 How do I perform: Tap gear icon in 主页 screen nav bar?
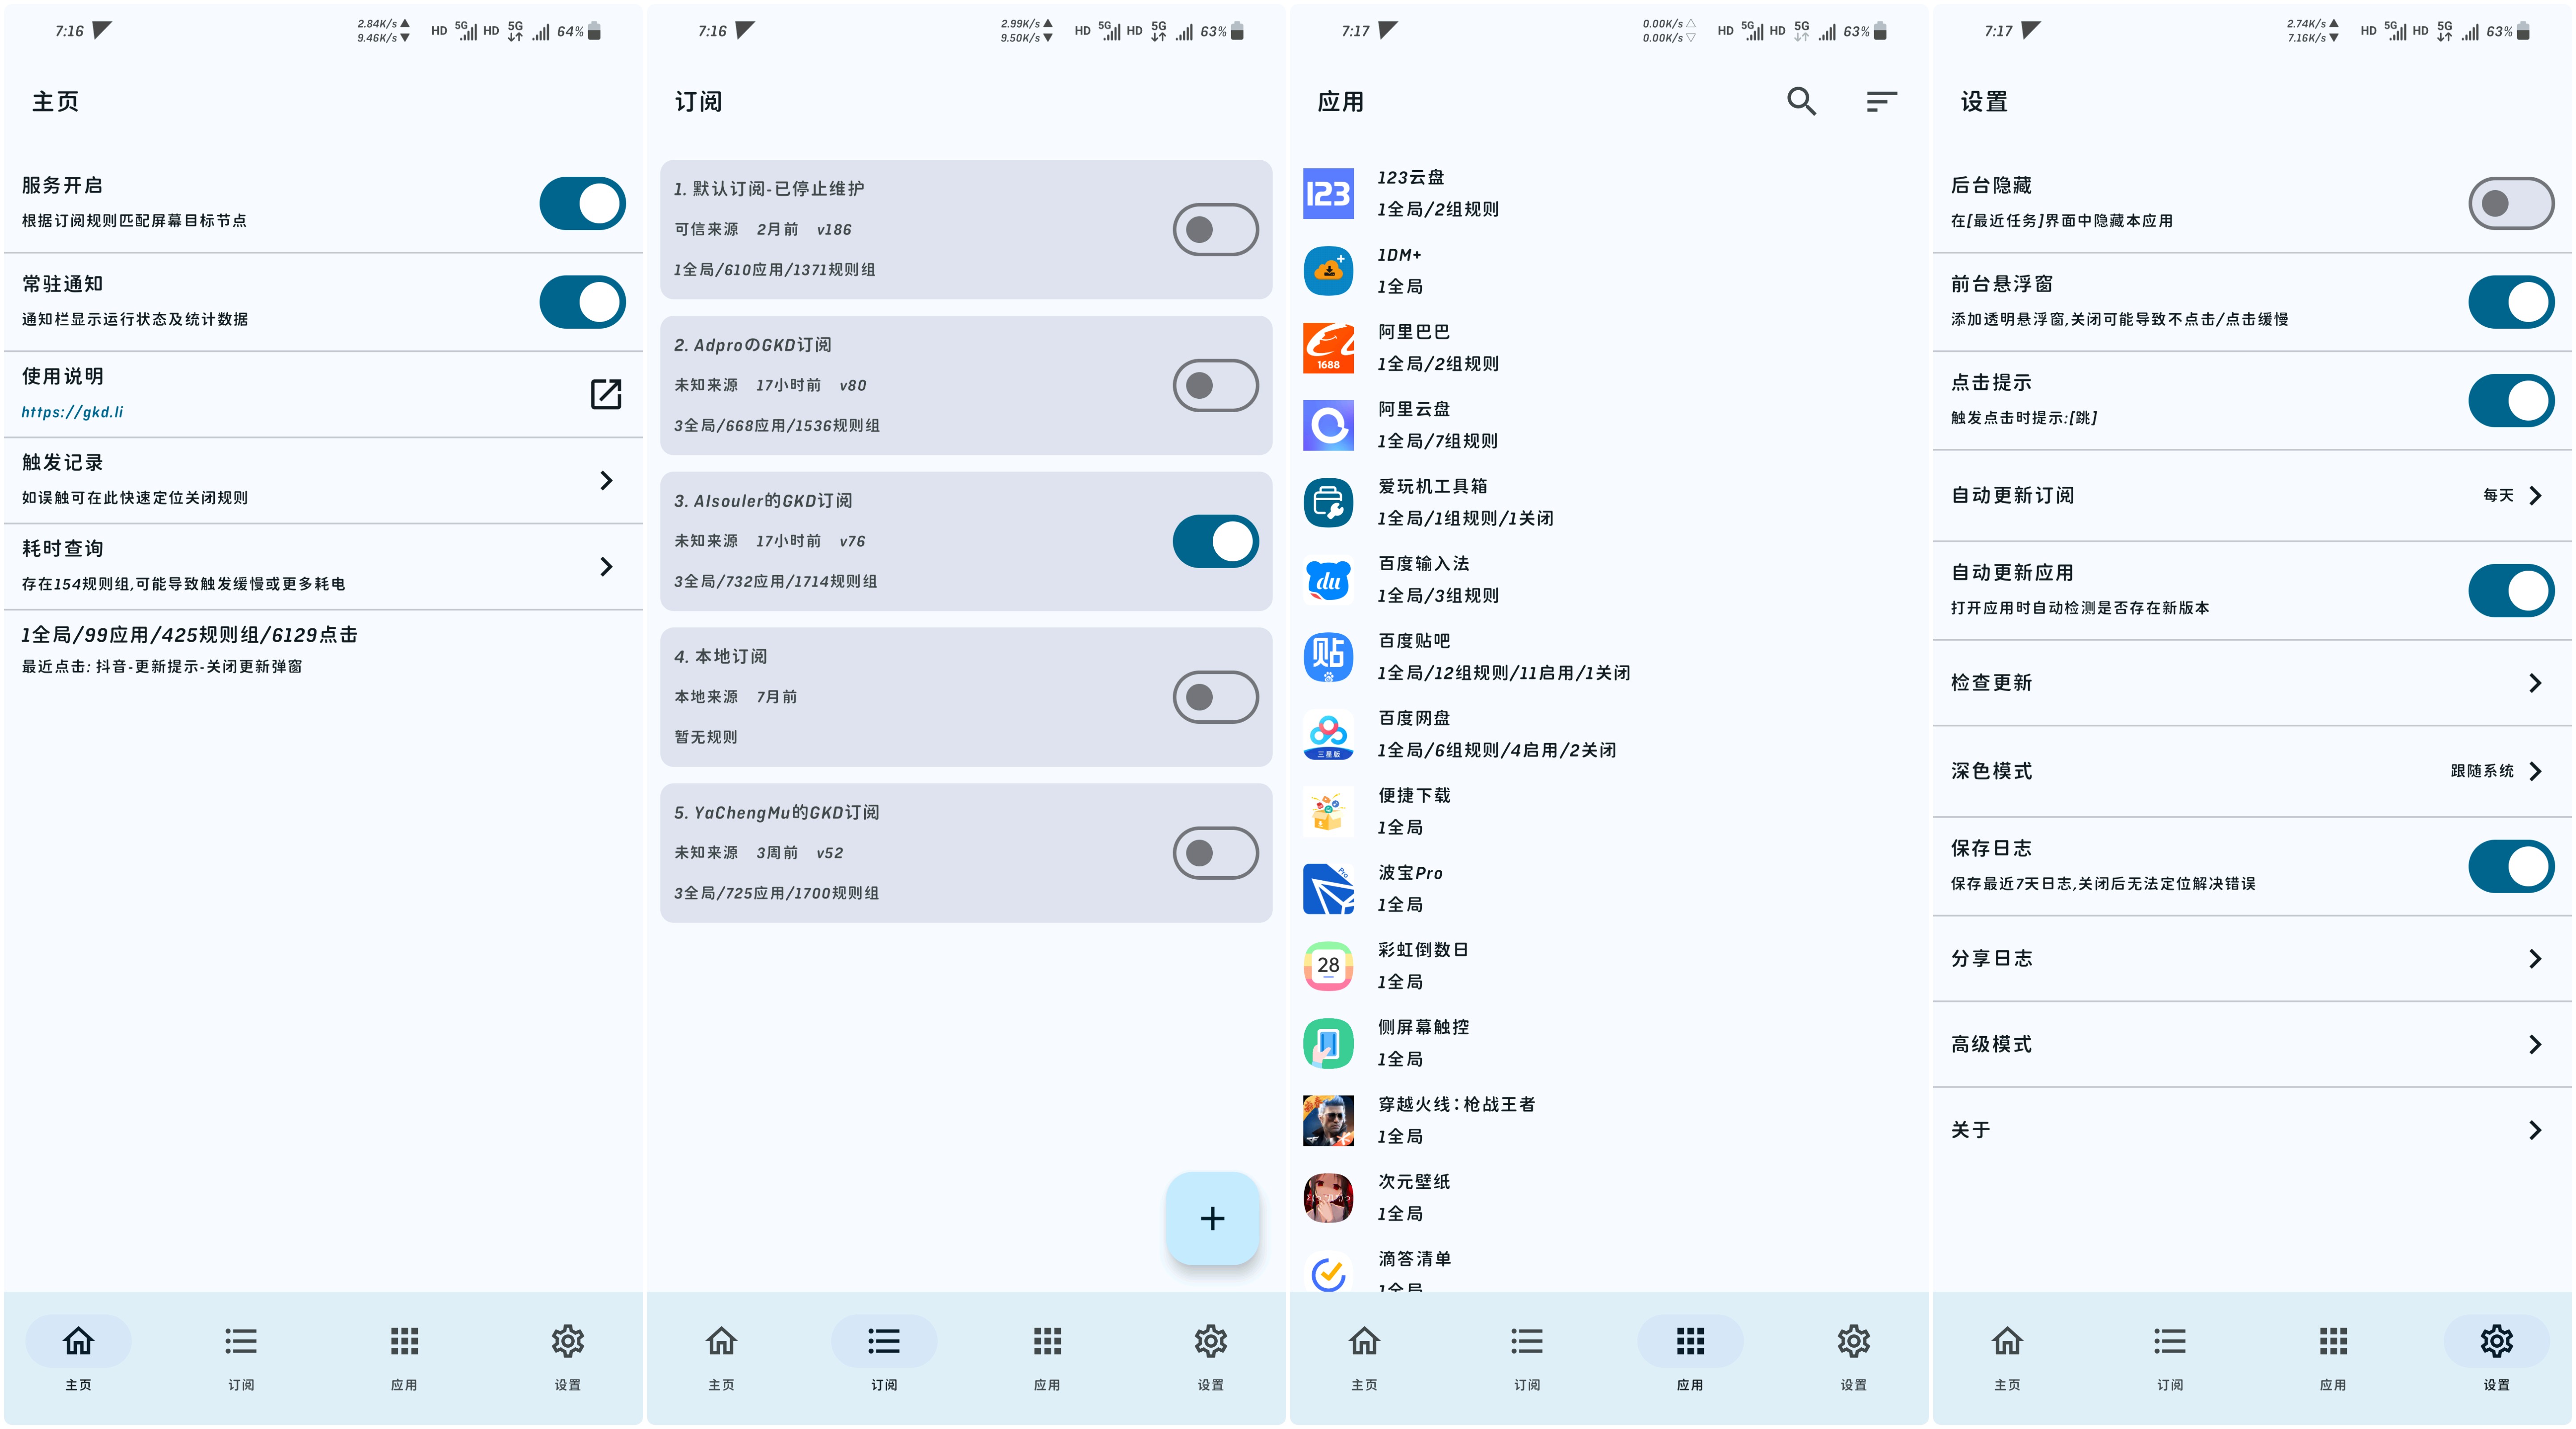568,1340
